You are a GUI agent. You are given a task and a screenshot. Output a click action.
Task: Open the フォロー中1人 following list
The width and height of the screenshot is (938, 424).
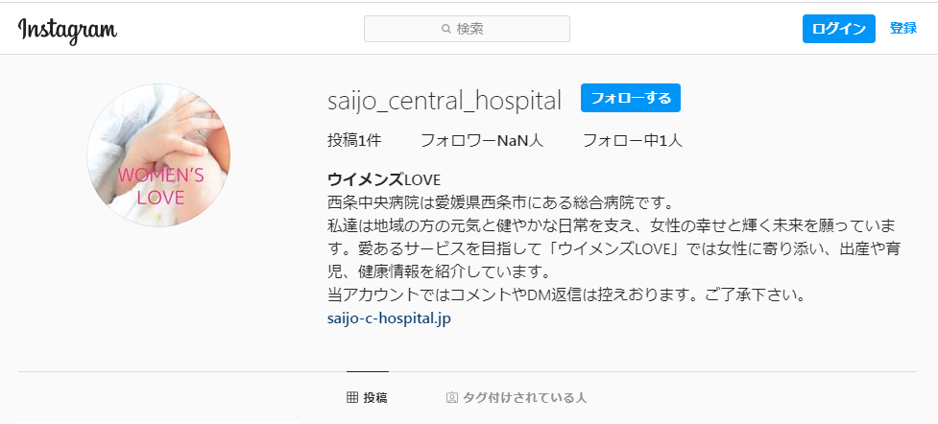pyautogui.click(x=633, y=141)
